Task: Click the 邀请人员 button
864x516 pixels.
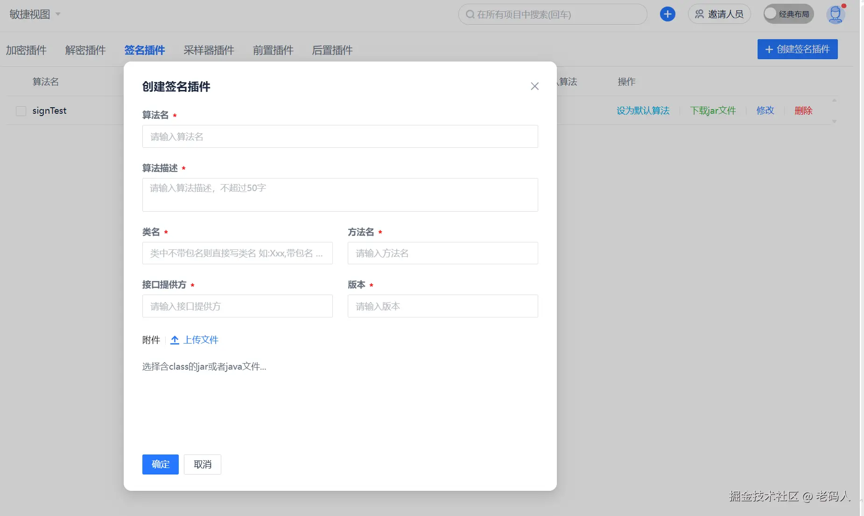Action: tap(719, 14)
